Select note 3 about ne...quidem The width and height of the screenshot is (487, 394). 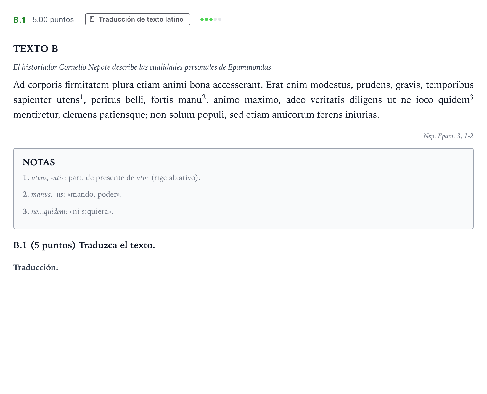[68, 211]
